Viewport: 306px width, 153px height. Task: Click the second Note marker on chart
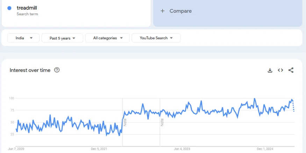[162, 122]
